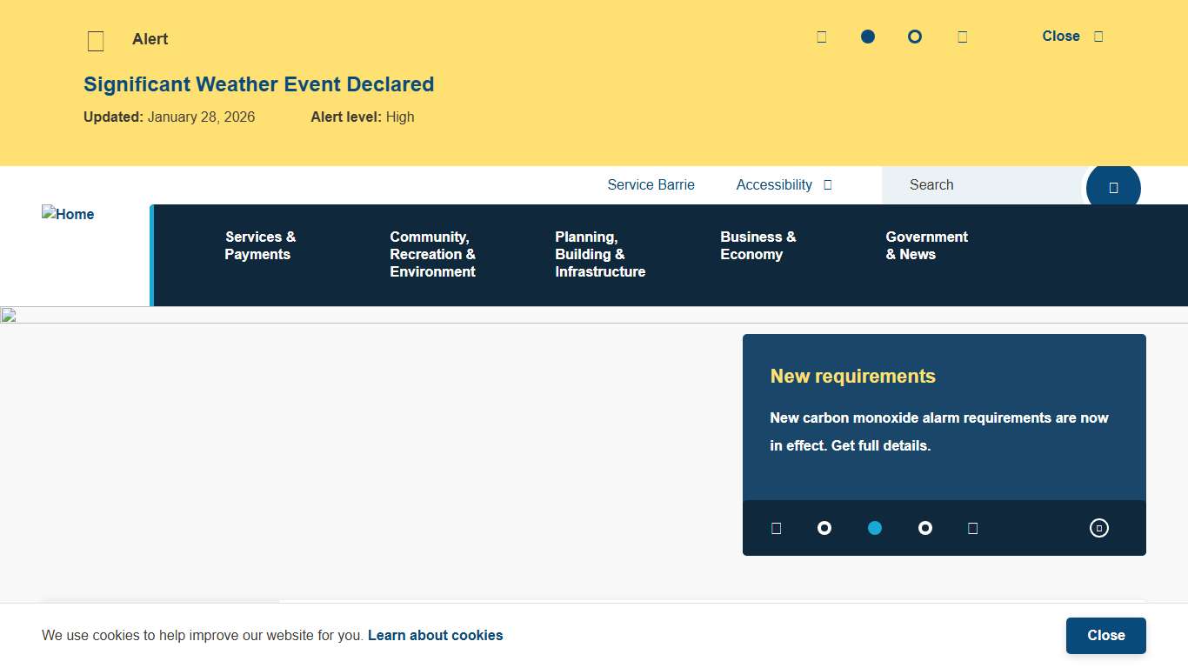
Task: Select the second alert indicator dot
Action: coord(914,37)
